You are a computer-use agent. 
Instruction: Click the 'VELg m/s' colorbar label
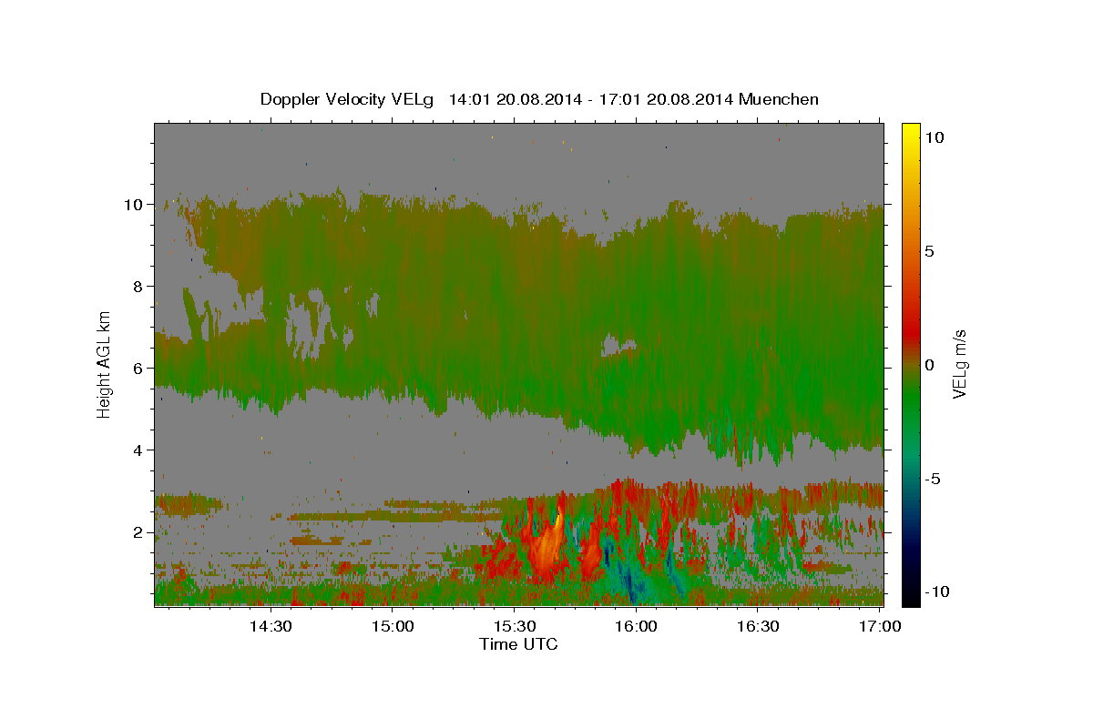point(959,363)
